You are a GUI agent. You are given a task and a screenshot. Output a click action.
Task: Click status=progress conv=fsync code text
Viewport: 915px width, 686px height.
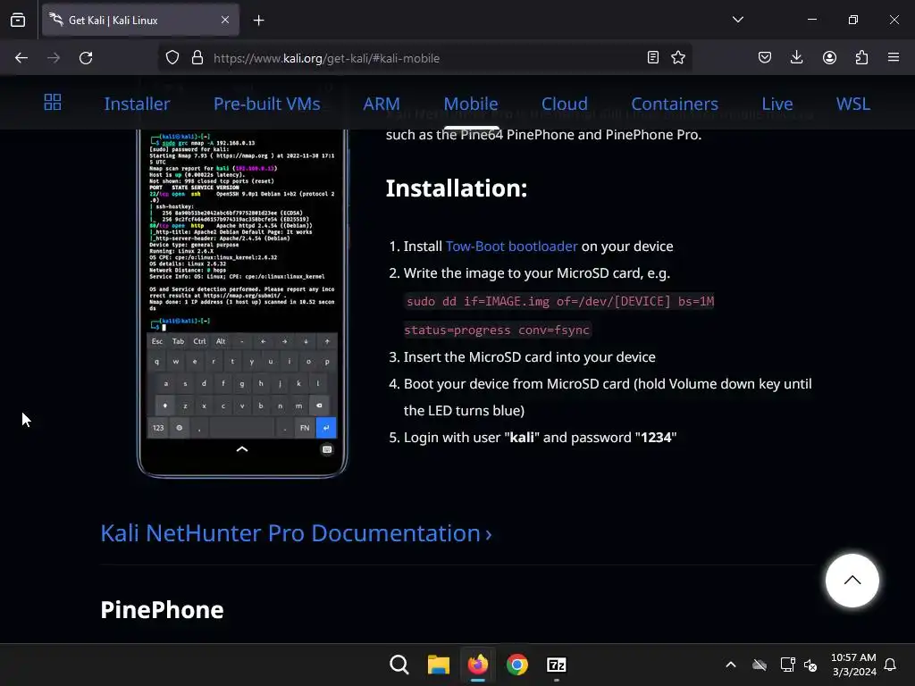coord(497,330)
